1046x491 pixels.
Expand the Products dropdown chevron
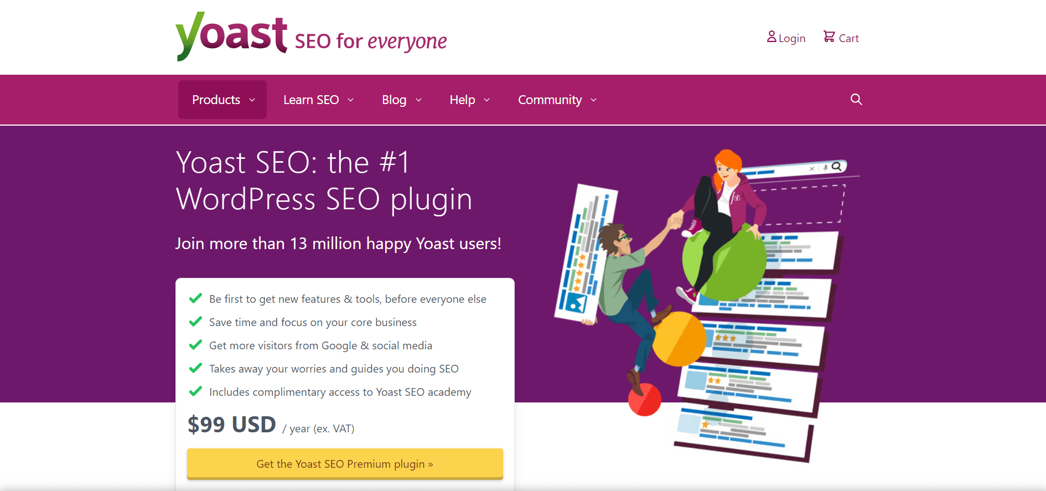click(252, 100)
